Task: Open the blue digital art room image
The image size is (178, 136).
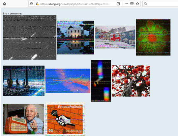Action: [24, 81]
